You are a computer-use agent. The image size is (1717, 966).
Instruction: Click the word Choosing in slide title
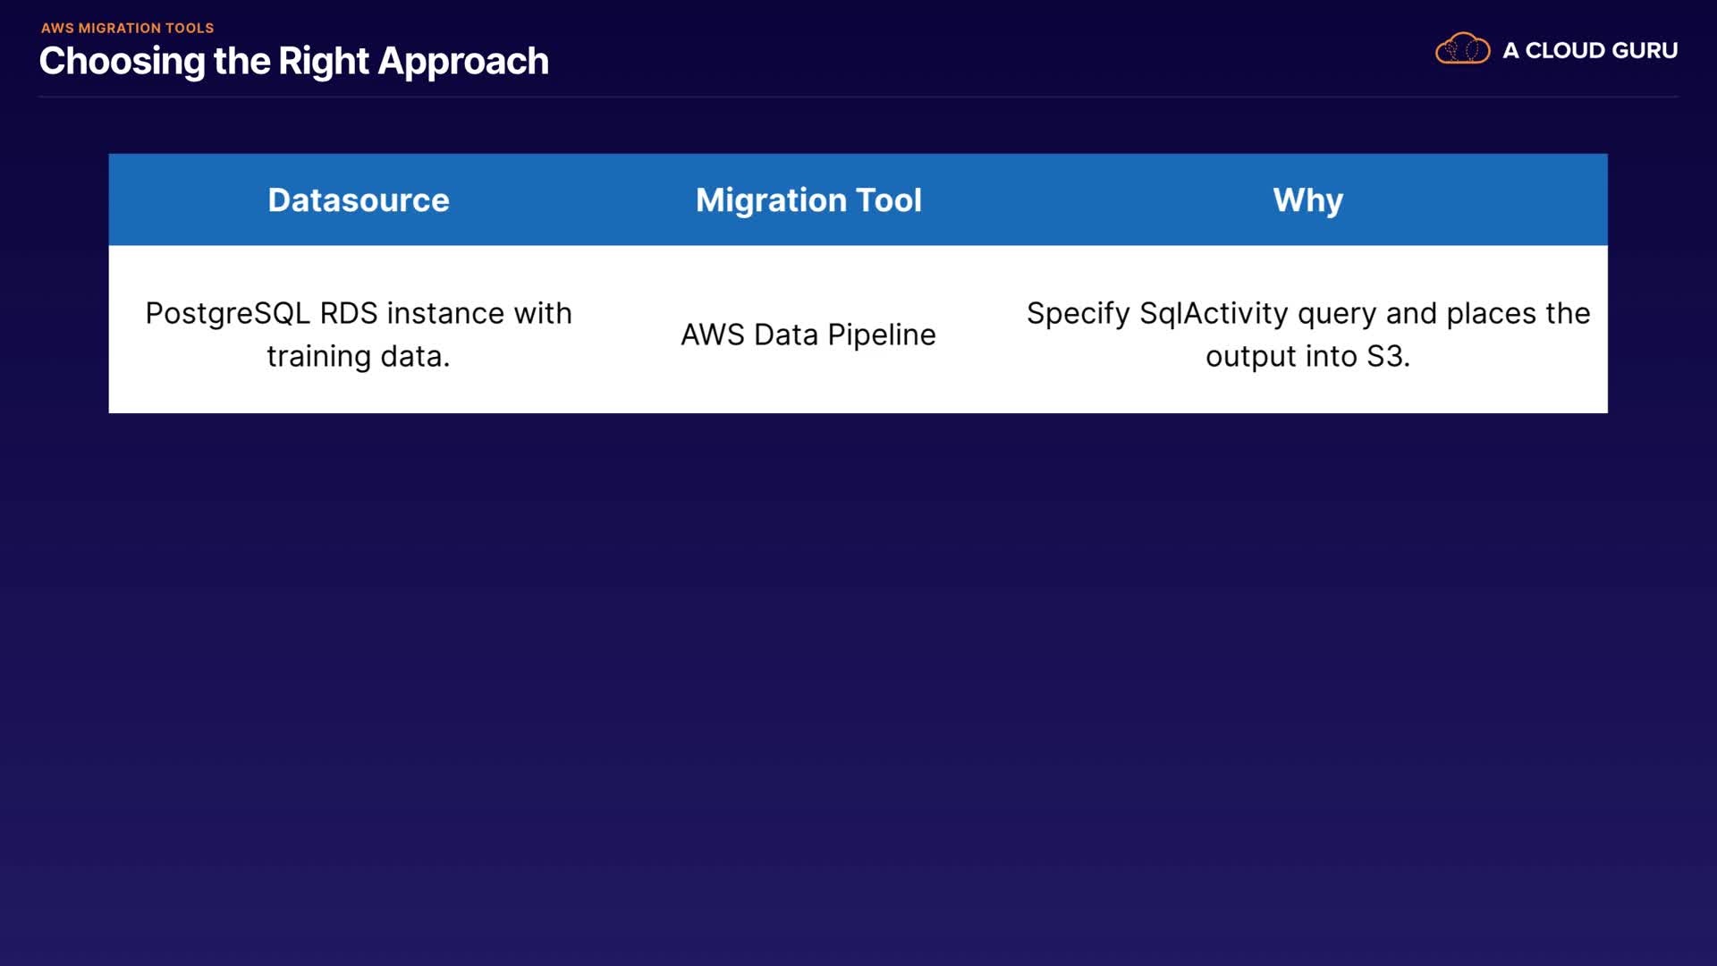point(122,61)
